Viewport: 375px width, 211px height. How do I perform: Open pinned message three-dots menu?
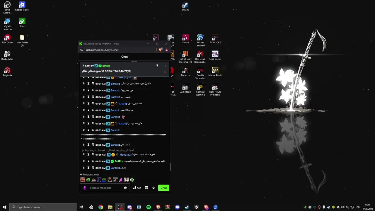(x=165, y=66)
